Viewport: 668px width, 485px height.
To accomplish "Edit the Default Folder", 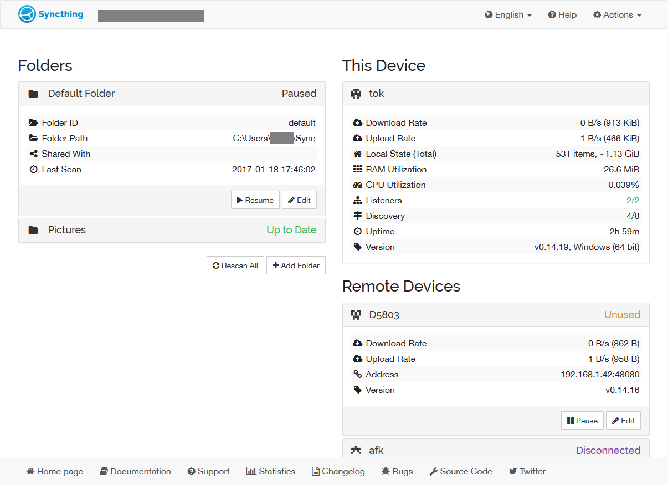I will click(299, 200).
